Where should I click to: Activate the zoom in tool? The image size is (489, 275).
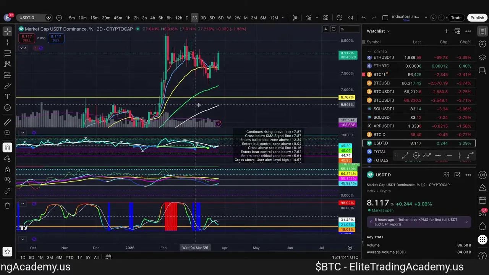point(7,133)
